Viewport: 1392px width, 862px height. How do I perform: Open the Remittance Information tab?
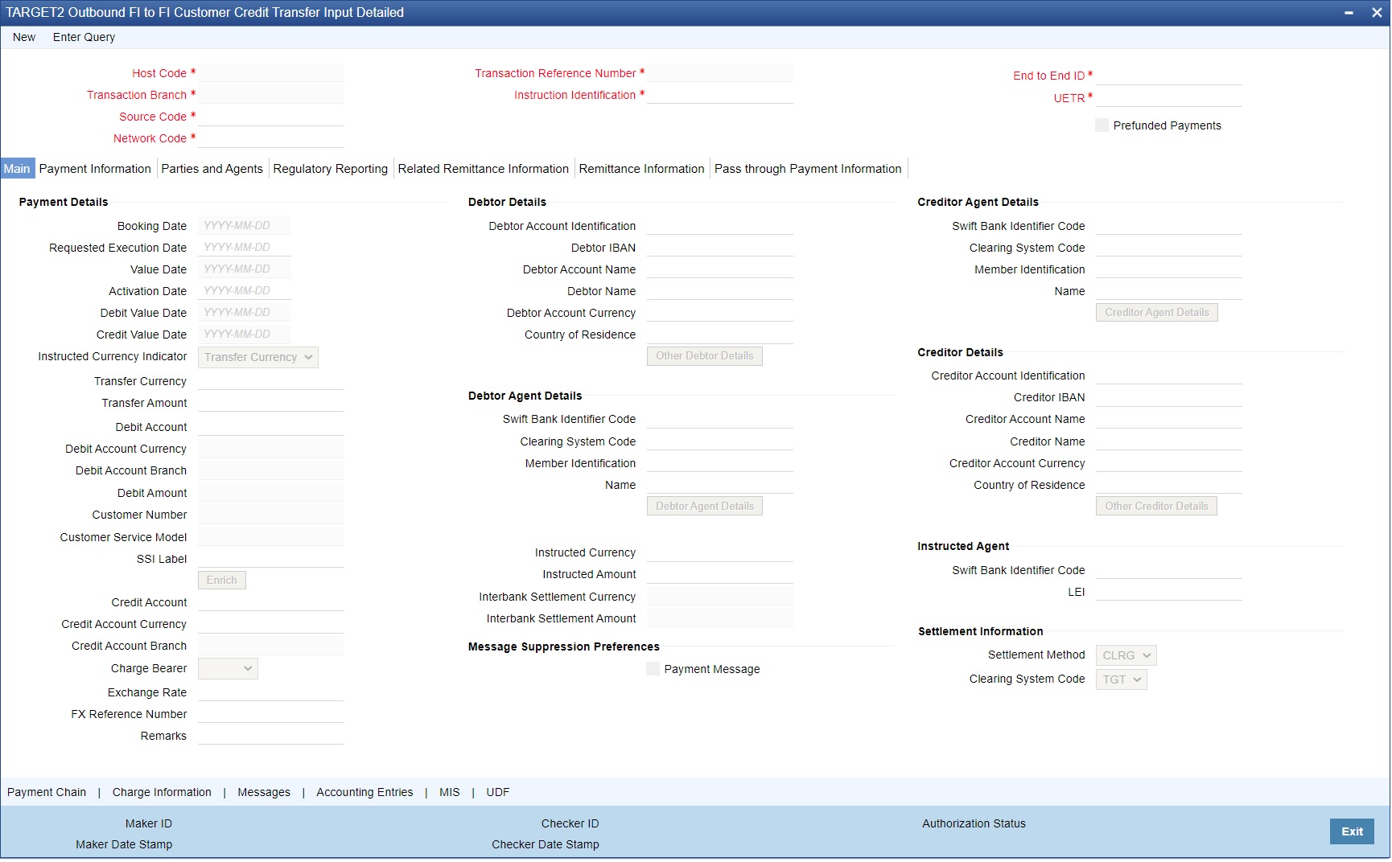click(641, 169)
